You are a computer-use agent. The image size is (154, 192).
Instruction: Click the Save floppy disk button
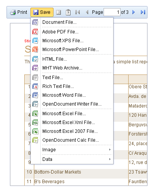tap(42, 12)
